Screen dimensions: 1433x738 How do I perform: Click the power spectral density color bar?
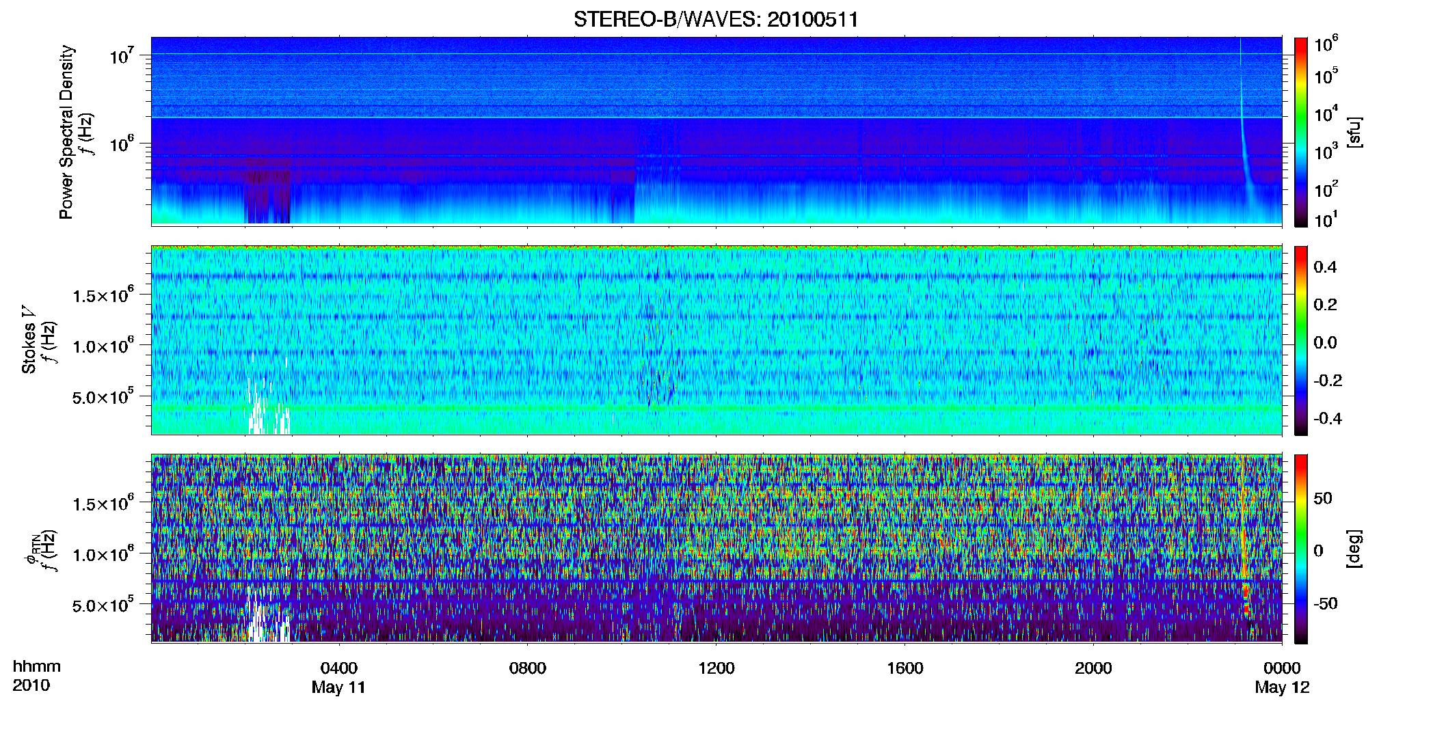1300,132
